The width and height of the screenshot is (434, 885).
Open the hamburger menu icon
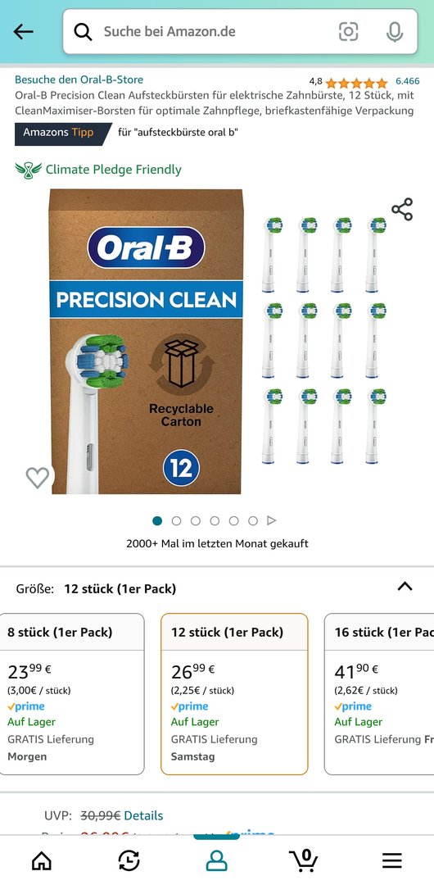391,860
